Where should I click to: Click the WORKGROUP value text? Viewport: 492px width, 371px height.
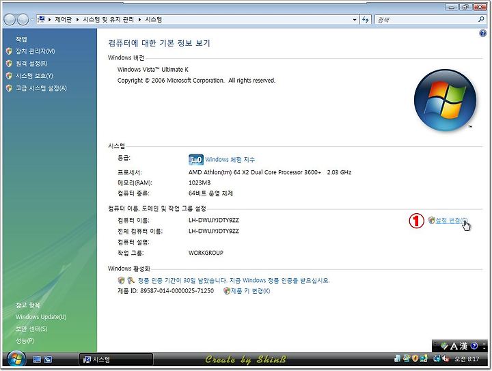pos(206,253)
